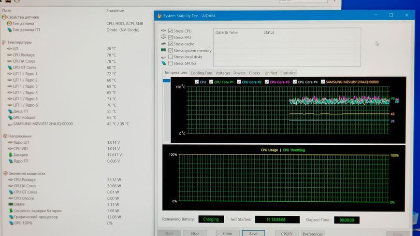Click the Значения мощности group icon
The height and width of the screenshot is (236, 420).
tap(5, 173)
